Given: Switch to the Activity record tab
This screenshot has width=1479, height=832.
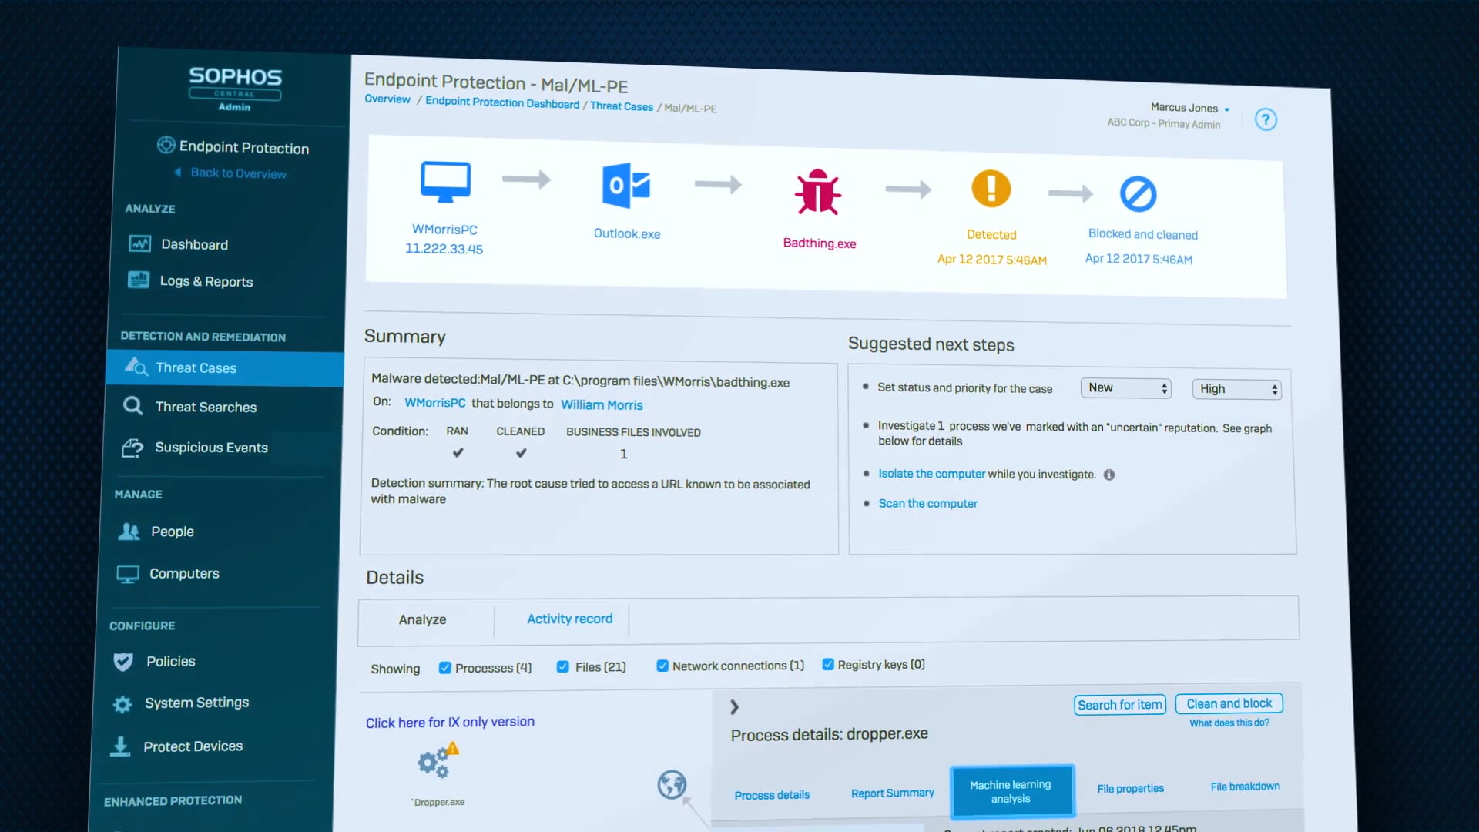Looking at the screenshot, I should point(568,619).
